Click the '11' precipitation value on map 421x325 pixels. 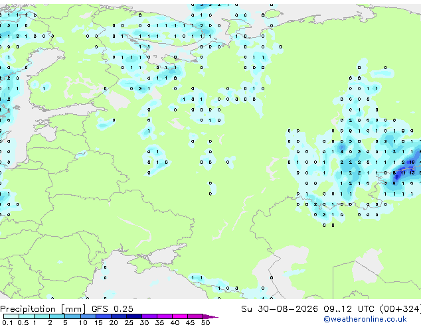click(403, 172)
